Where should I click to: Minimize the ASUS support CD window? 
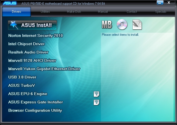[160, 2]
